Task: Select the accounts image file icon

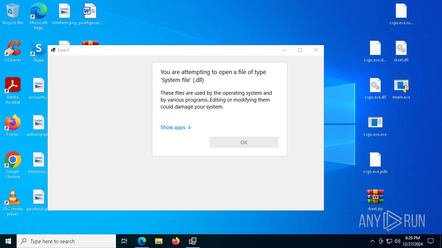Action: tap(38, 89)
